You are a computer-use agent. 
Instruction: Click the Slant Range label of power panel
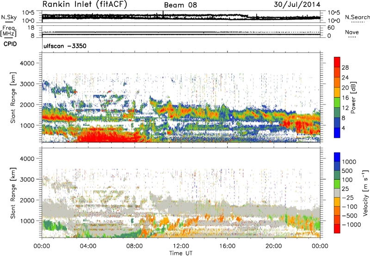(13, 98)
